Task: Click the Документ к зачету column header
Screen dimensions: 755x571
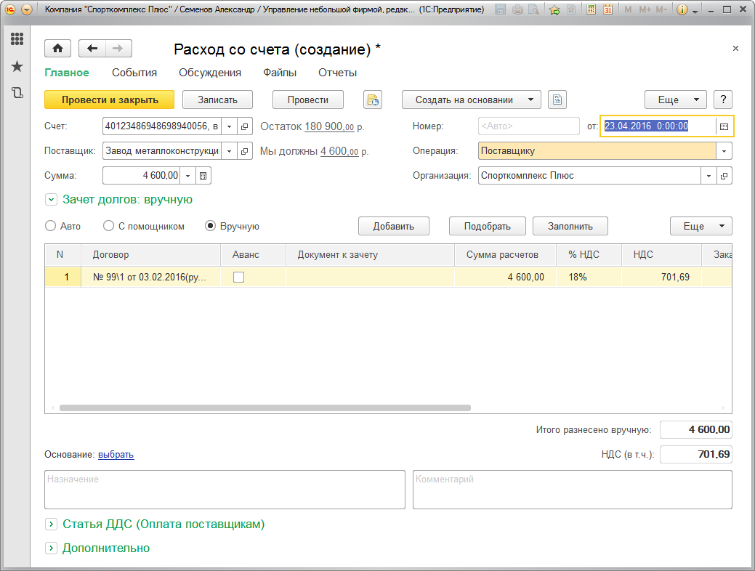Action: click(371, 255)
